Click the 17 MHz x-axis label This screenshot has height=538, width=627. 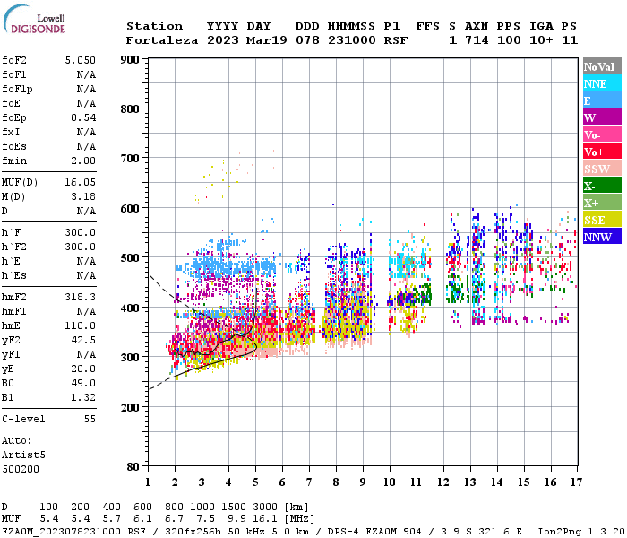click(x=576, y=482)
